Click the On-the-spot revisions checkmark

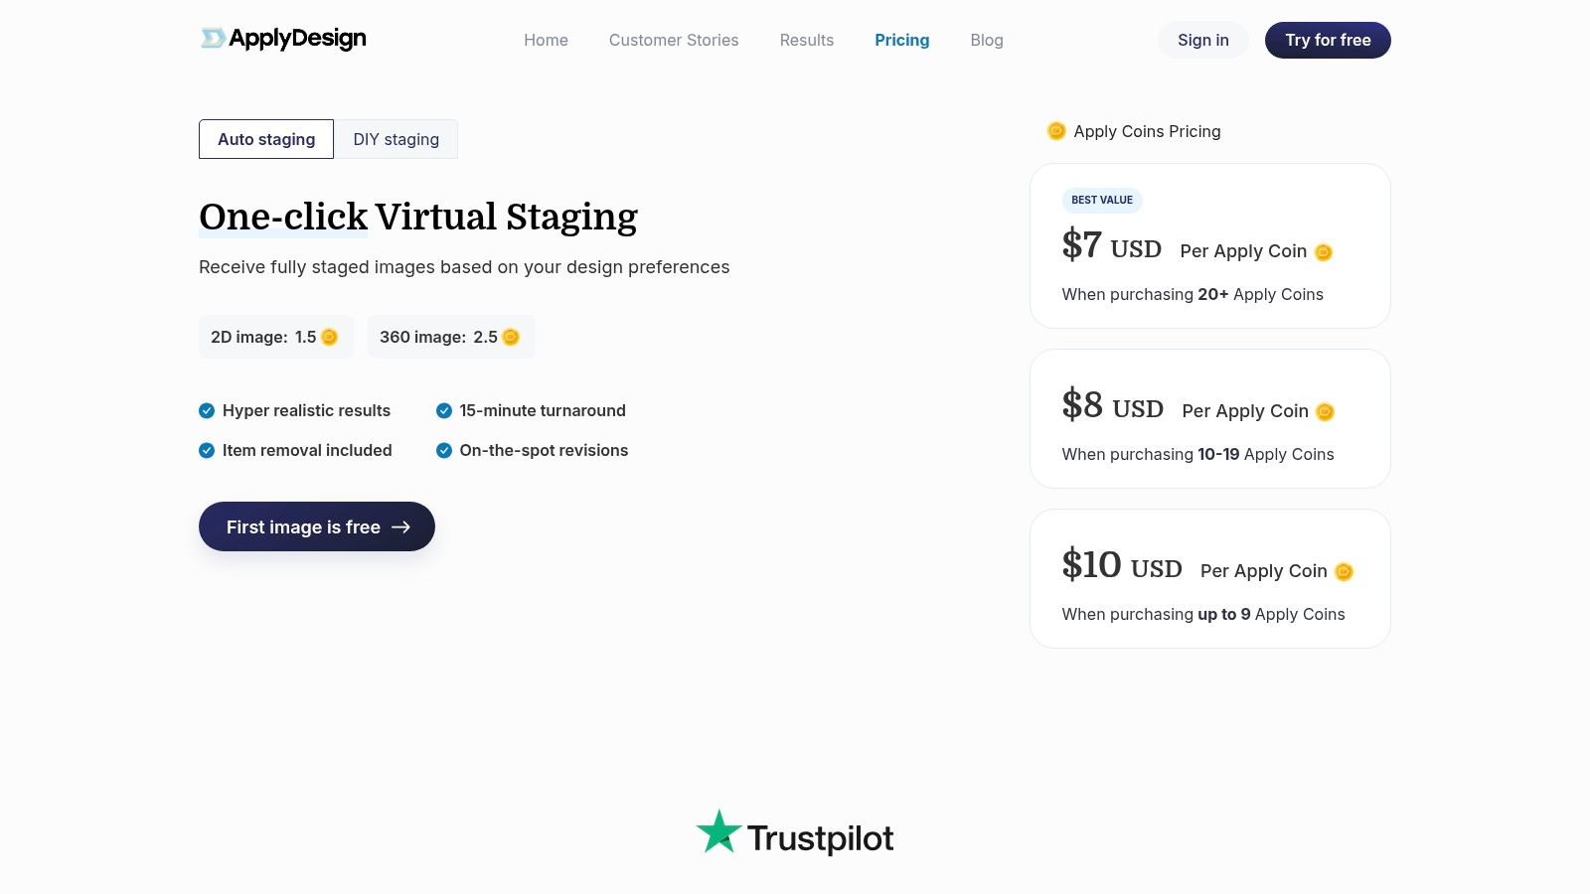(x=444, y=451)
